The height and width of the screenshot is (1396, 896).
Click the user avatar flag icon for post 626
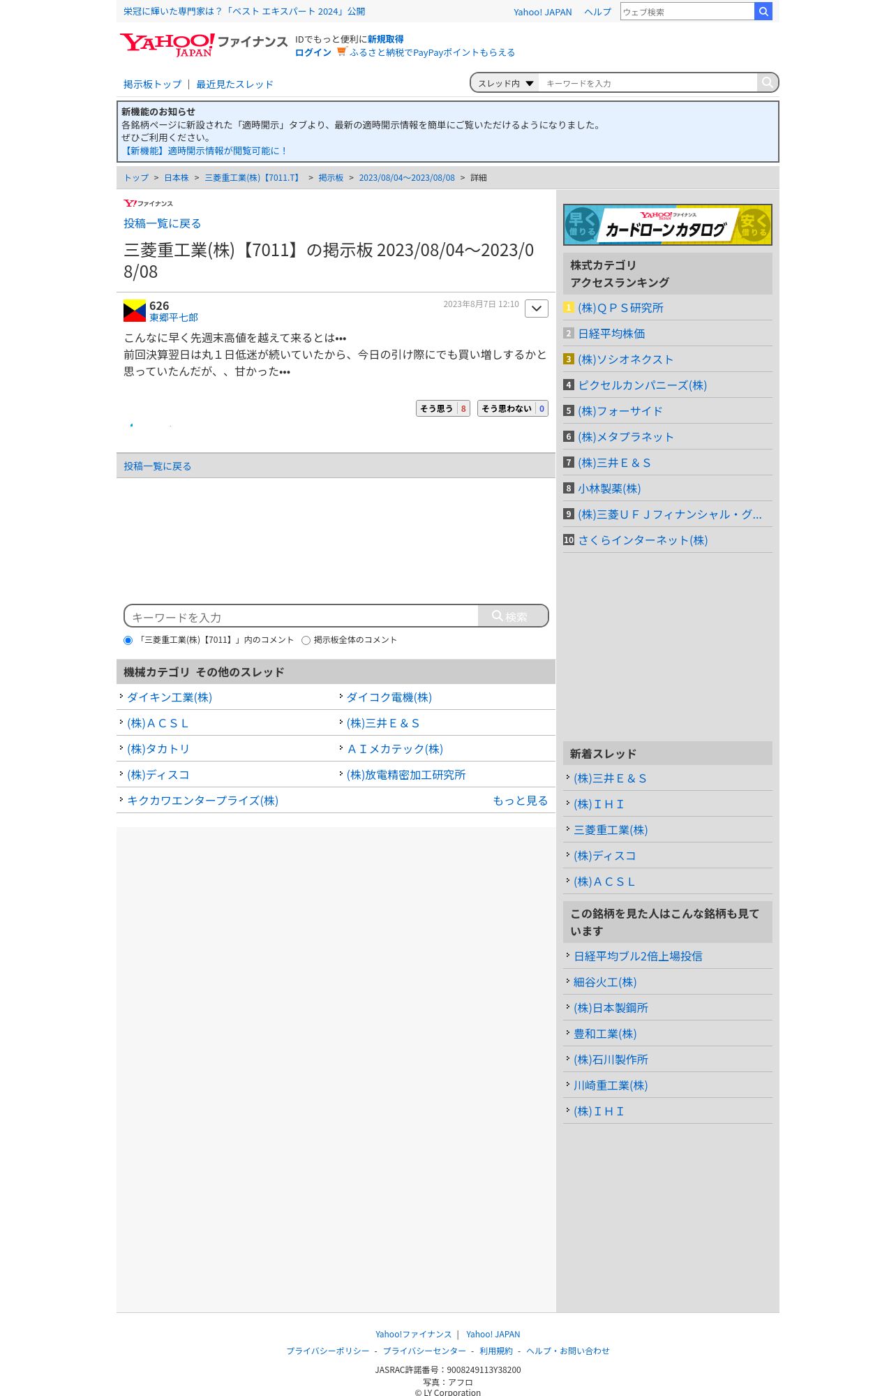(135, 311)
